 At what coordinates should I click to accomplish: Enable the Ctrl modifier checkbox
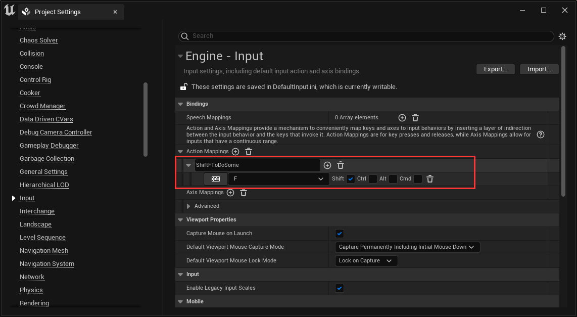point(373,179)
